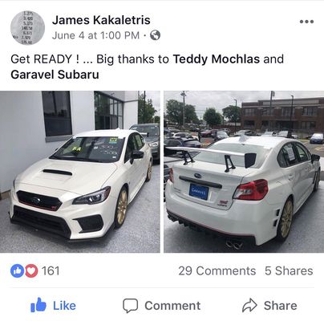324x321 pixels.
Task: View the front photo of white Subaru
Action: coord(80,172)
